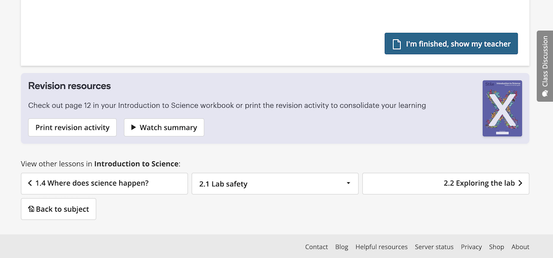
Task: Click the 'Check out page 12' workbook description text
Action: pos(227,105)
